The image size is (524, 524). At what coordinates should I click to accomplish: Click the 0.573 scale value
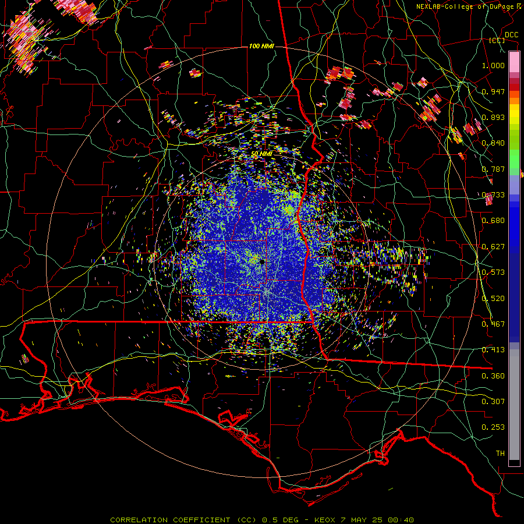pyautogui.click(x=493, y=272)
